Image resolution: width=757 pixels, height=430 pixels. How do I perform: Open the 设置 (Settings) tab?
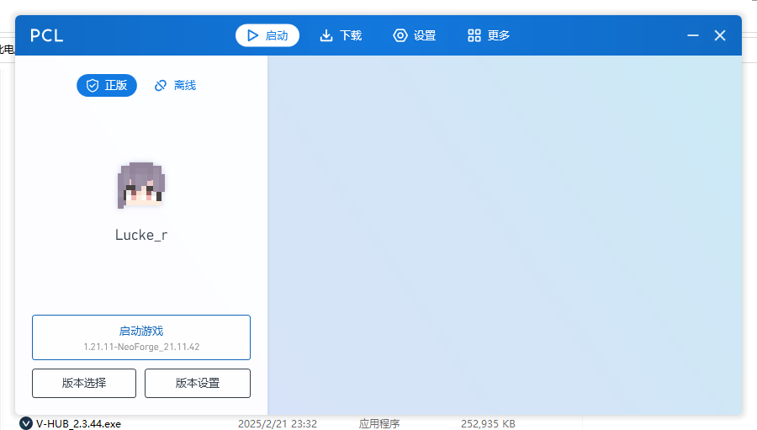coord(415,35)
